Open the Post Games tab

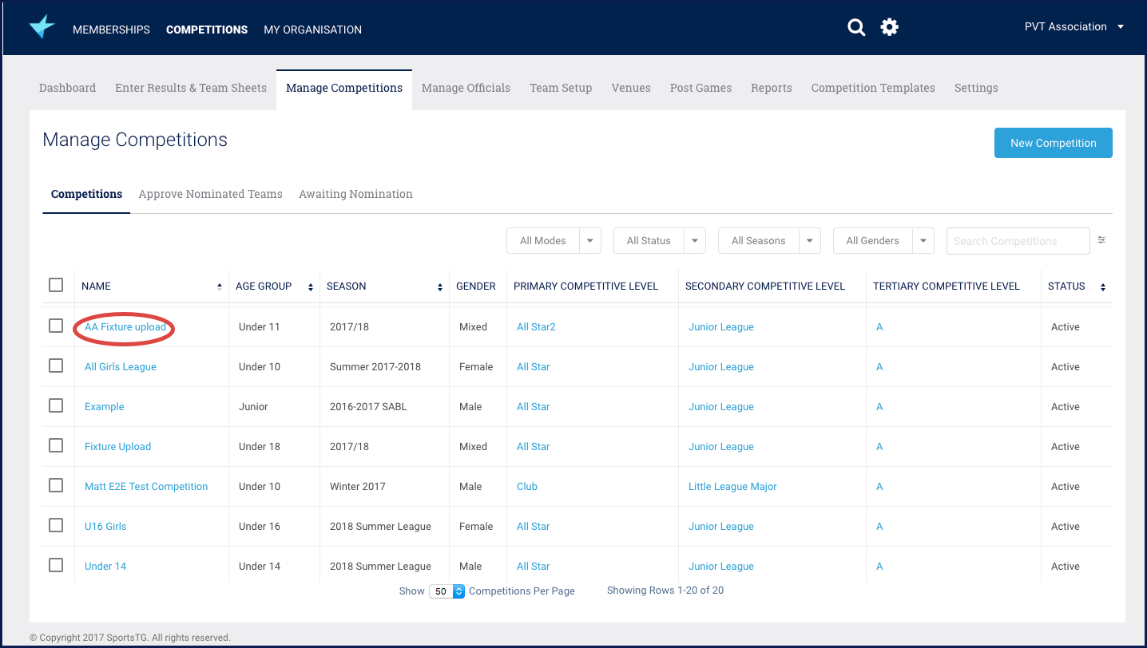click(701, 88)
